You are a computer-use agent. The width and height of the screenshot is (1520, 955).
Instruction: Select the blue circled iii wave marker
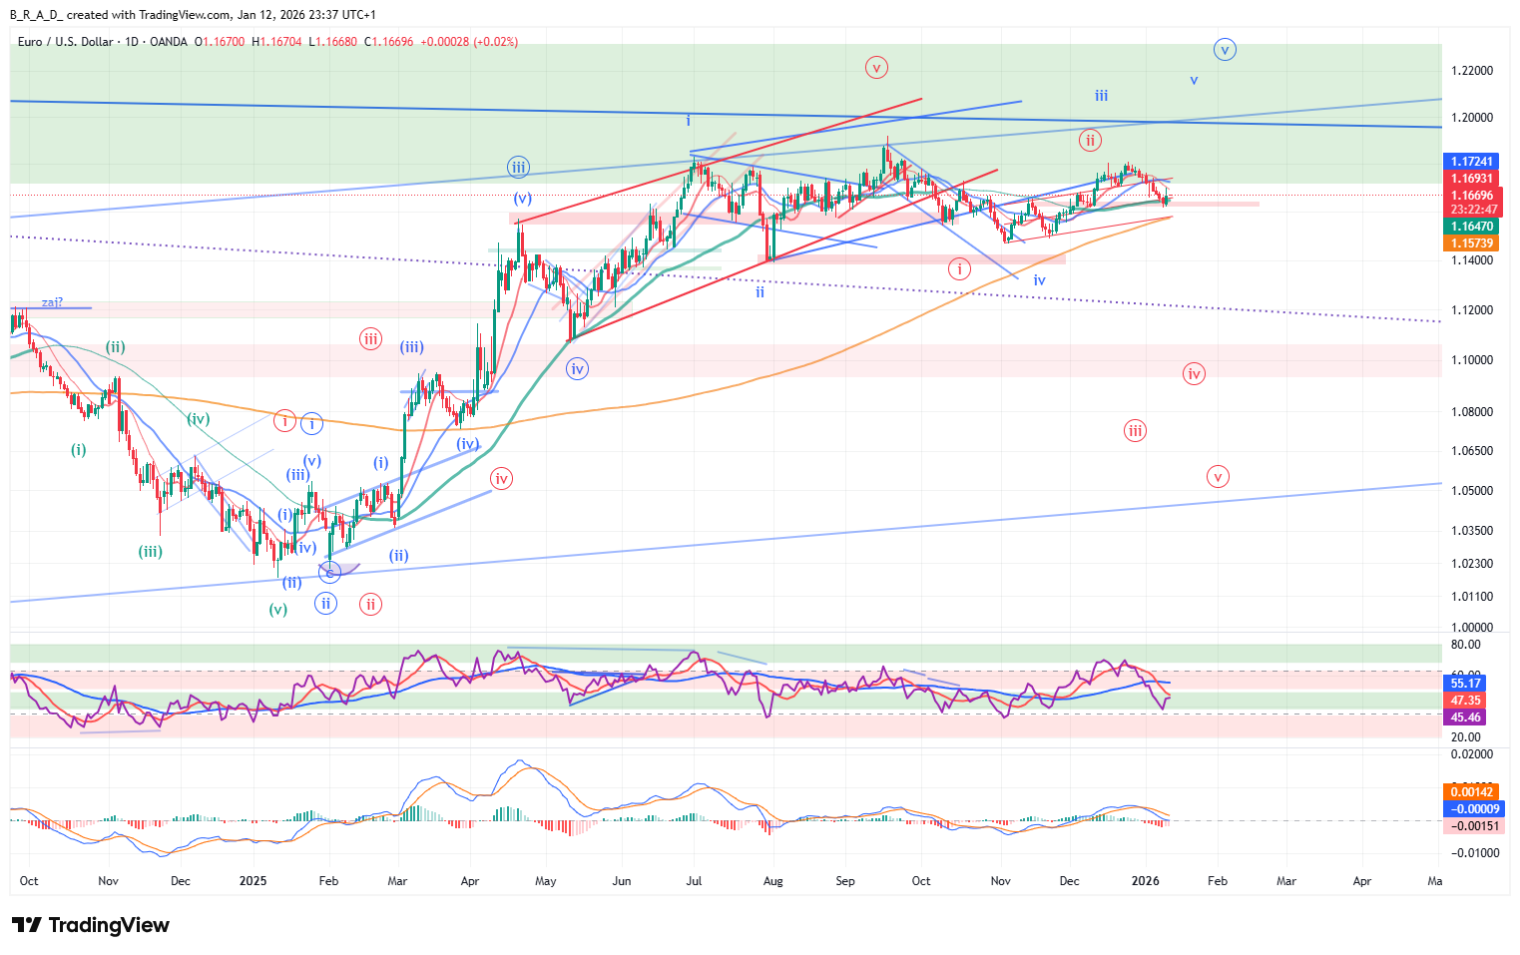517,168
